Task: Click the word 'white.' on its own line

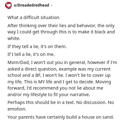Action: (x=14, y=38)
